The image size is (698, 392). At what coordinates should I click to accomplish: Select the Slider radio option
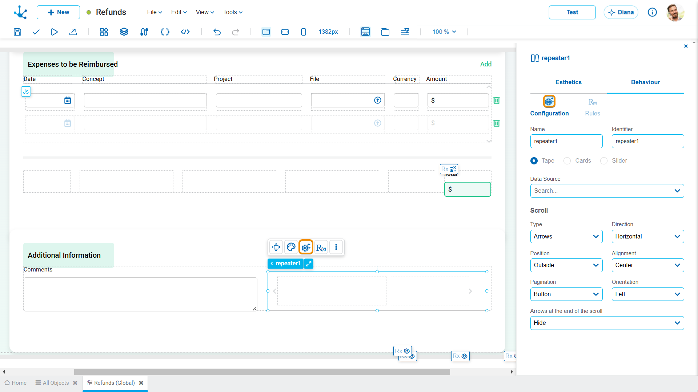[x=604, y=161]
